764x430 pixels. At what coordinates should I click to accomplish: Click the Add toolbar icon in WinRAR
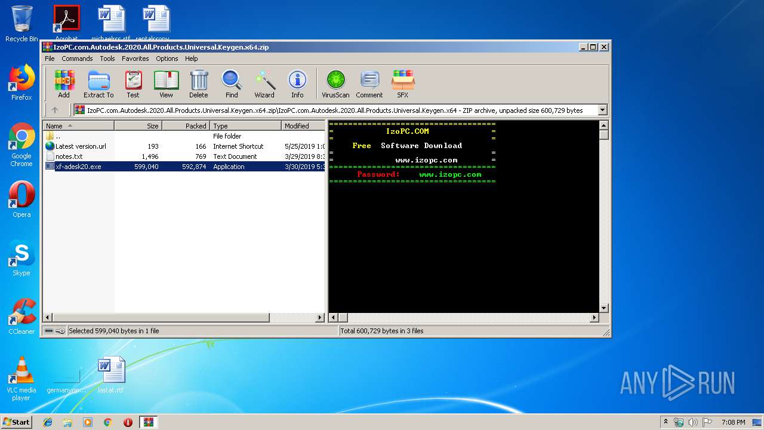(64, 84)
